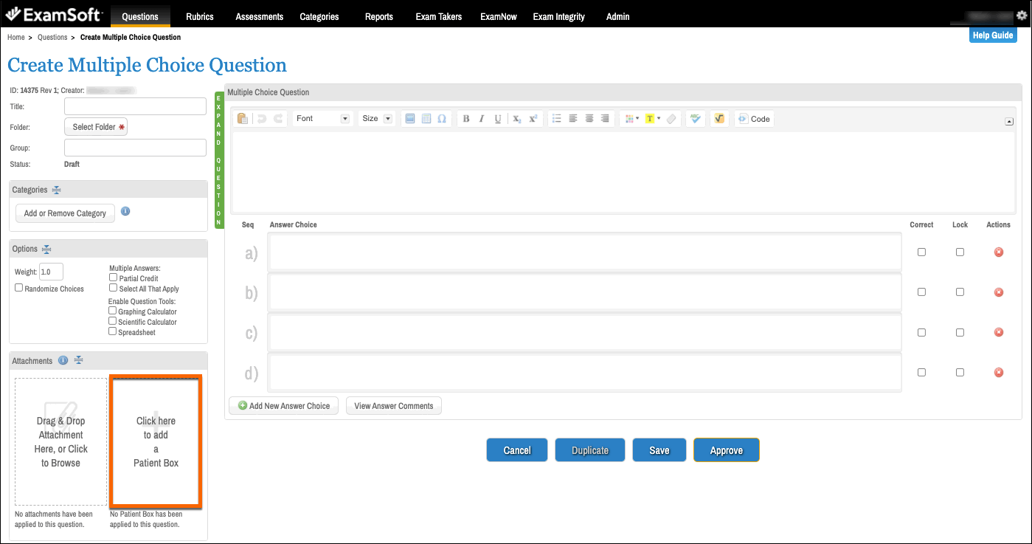Open the Font dropdown
The image size is (1032, 544).
[322, 119]
